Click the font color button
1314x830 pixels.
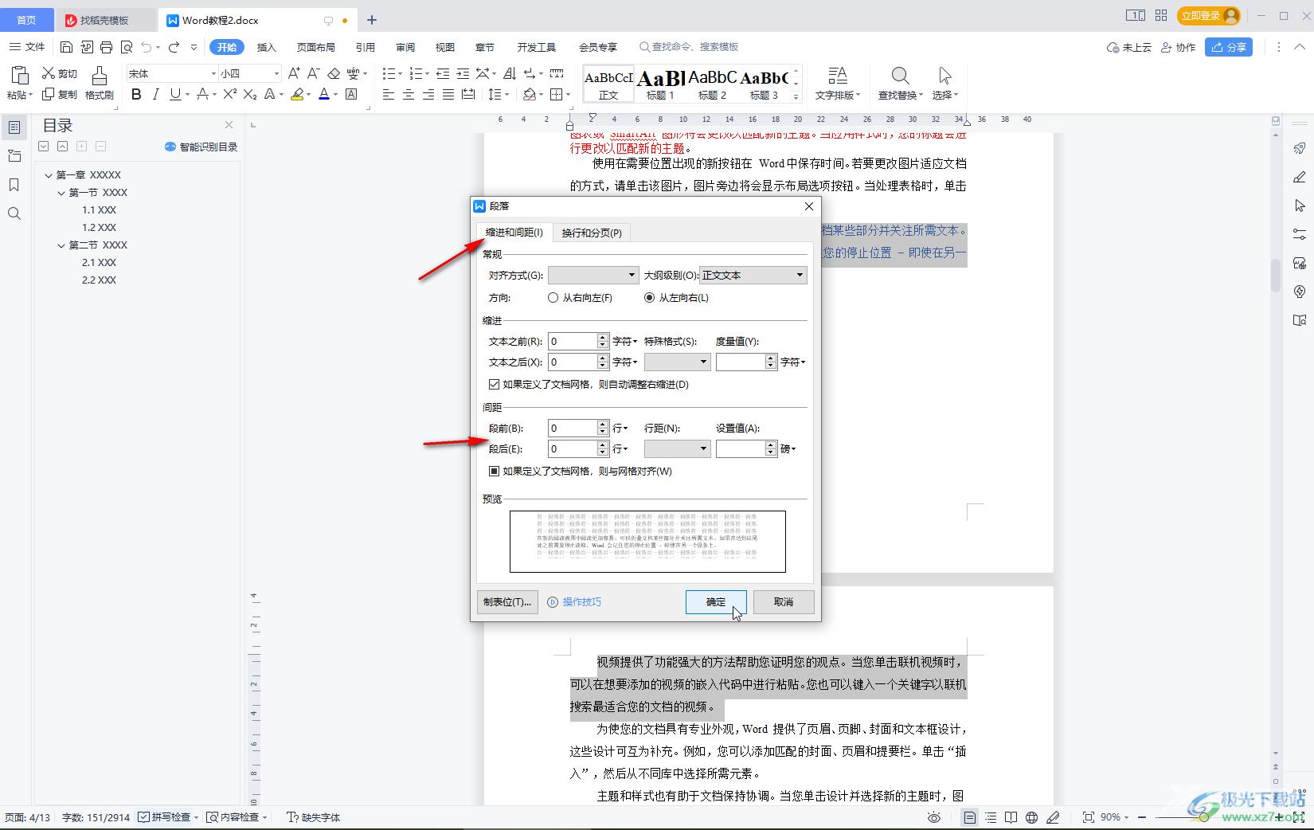click(x=324, y=95)
